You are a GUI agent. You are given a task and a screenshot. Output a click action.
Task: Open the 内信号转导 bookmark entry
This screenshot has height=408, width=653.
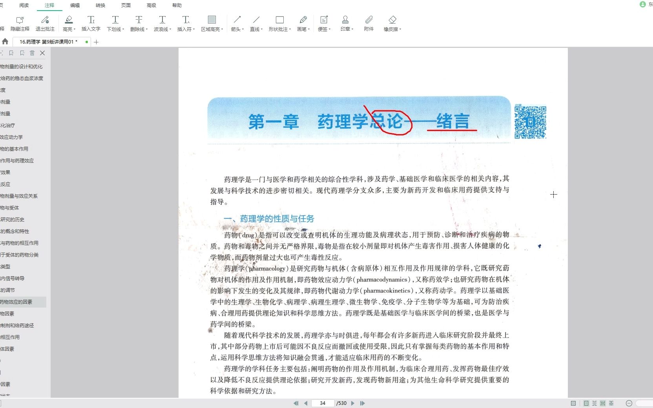[12, 279]
